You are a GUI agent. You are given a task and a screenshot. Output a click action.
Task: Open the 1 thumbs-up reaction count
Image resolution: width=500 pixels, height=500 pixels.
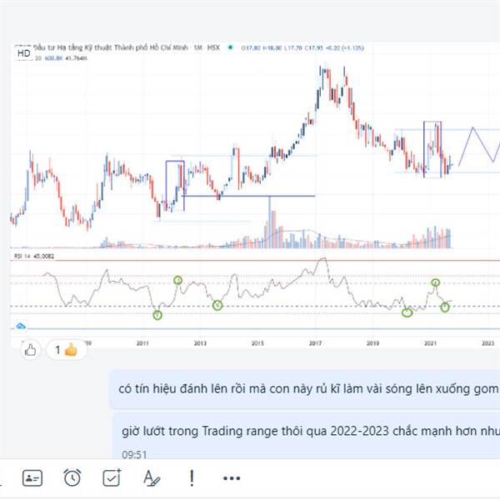coord(66,350)
